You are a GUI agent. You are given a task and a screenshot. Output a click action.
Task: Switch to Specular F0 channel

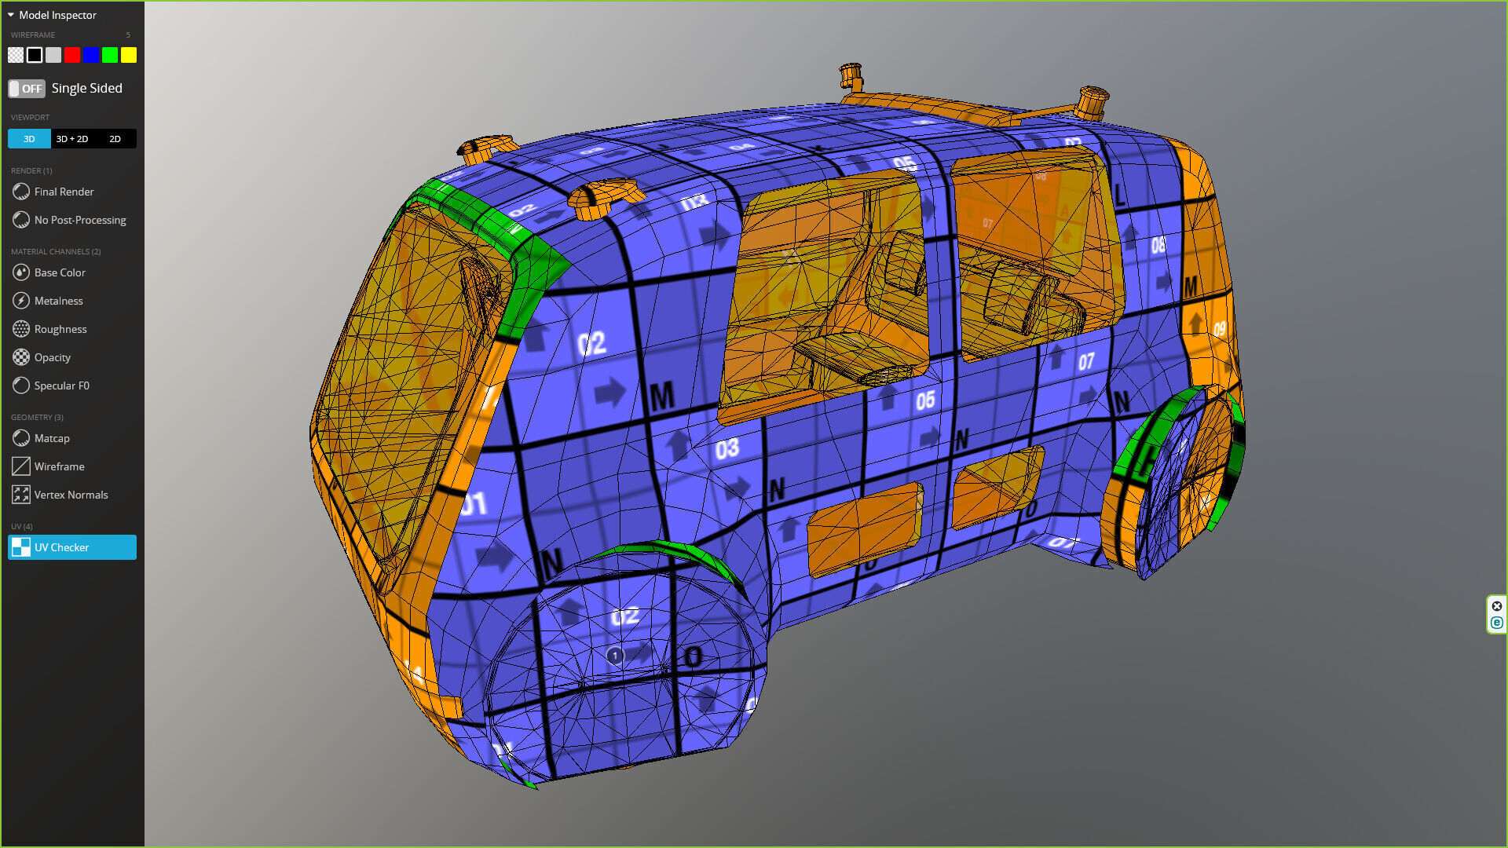61,386
